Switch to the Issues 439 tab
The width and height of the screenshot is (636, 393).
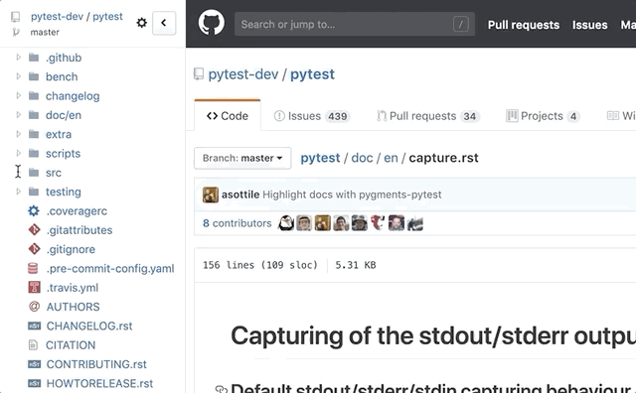[311, 116]
